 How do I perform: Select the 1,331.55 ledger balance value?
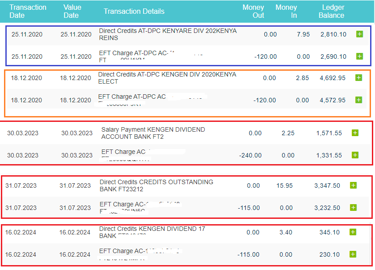(329, 155)
